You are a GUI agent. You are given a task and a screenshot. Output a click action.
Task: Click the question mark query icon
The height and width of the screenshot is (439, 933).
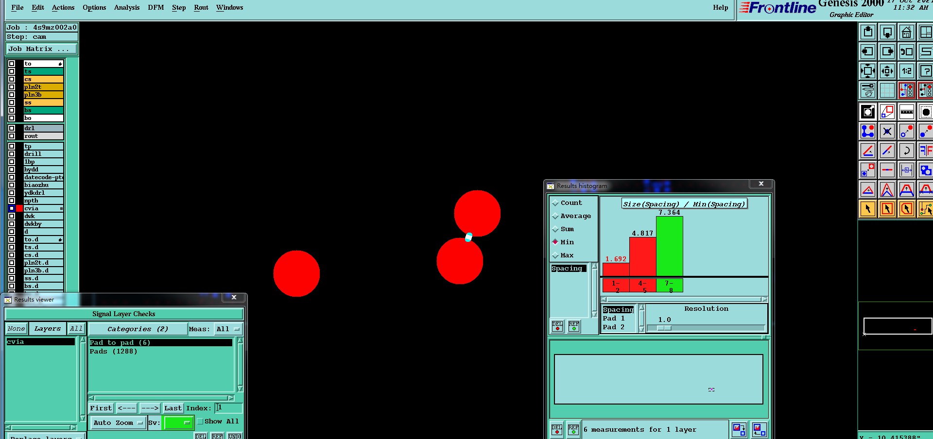926,71
